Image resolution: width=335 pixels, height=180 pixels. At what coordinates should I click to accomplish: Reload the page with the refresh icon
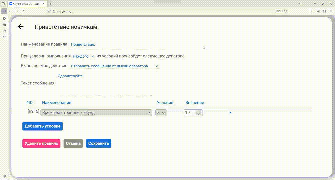pos(23,11)
